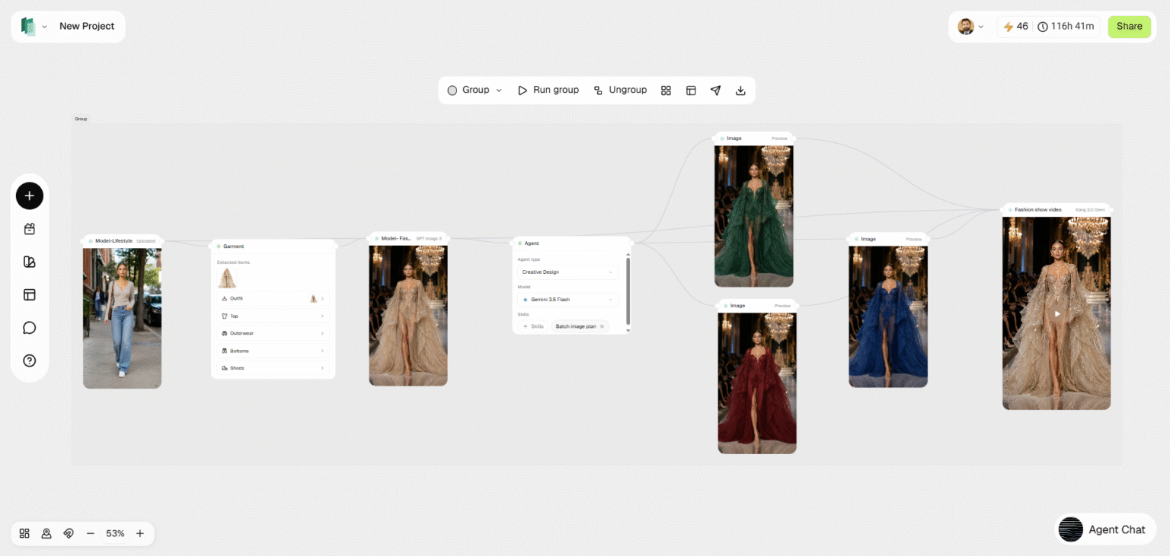The height and width of the screenshot is (556, 1170).
Task: Click the Model-Lifestyle street photo thumbnail
Action: pyautogui.click(x=122, y=318)
